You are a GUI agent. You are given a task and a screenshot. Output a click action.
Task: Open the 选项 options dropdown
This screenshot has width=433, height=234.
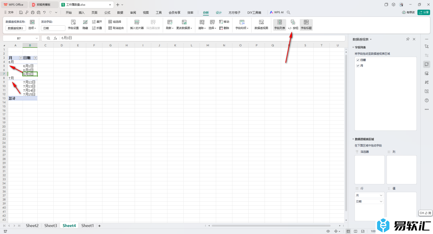(x=32, y=28)
